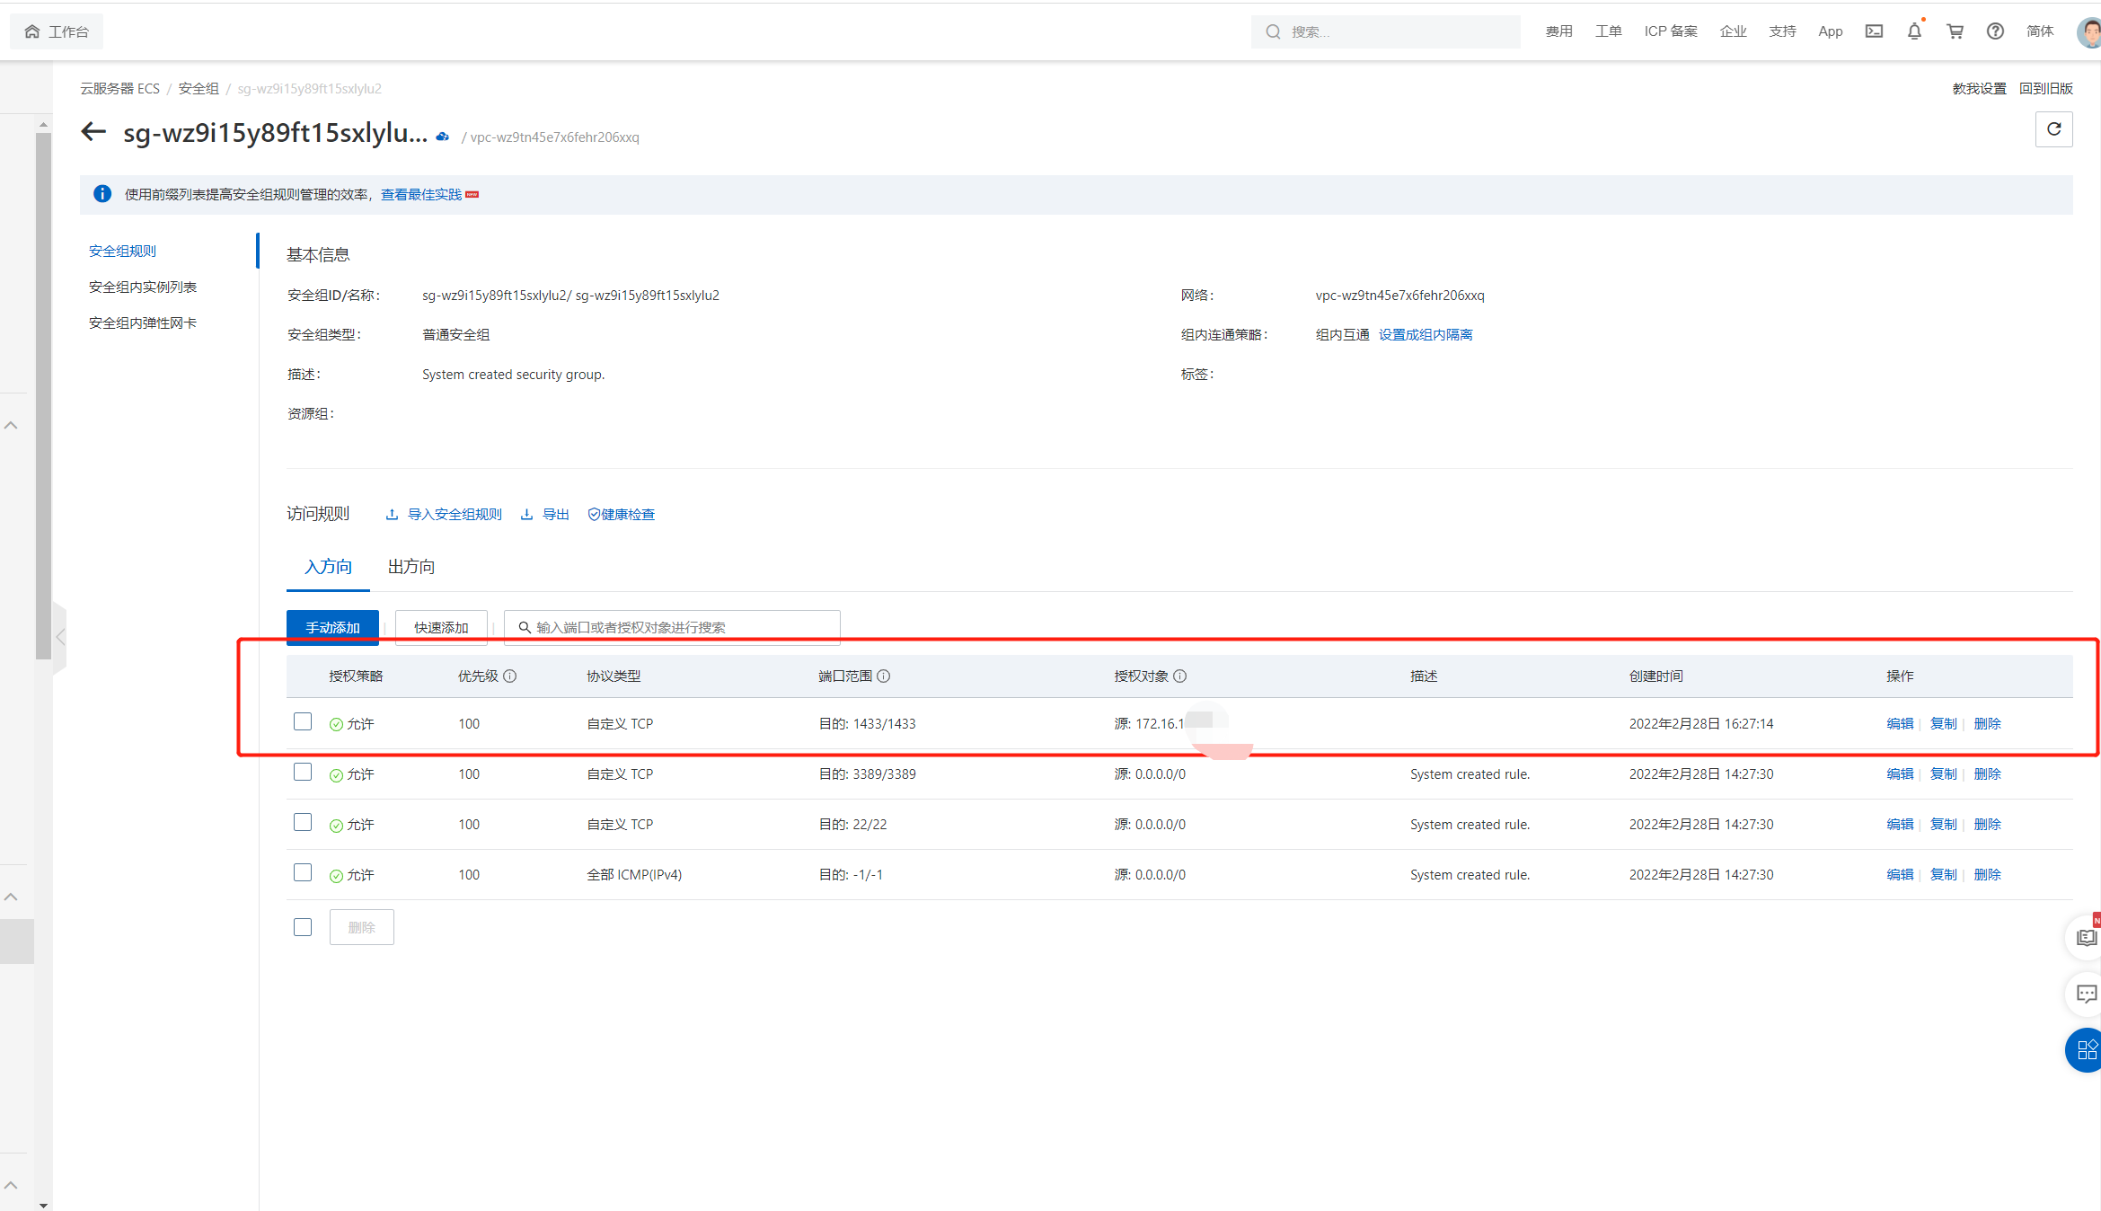2101x1211 pixels.
Task: Click 删除 for the 22/22 rule
Action: click(1987, 824)
